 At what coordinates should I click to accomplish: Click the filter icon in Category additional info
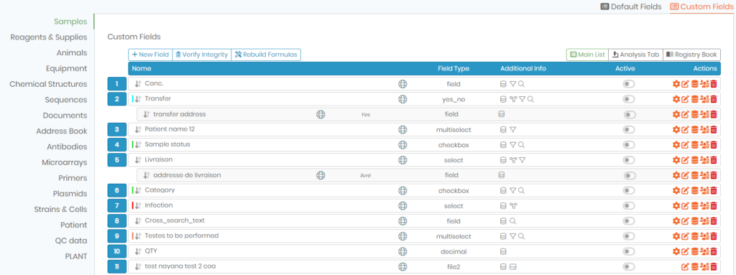click(x=513, y=190)
